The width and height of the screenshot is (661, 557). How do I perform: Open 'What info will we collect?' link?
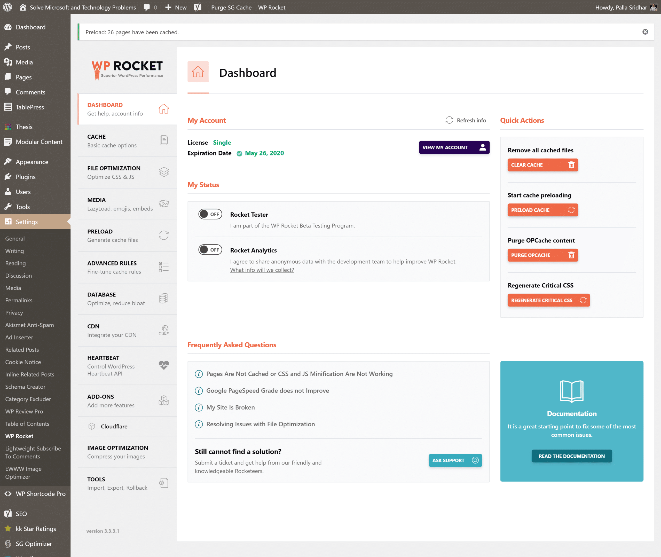click(262, 270)
